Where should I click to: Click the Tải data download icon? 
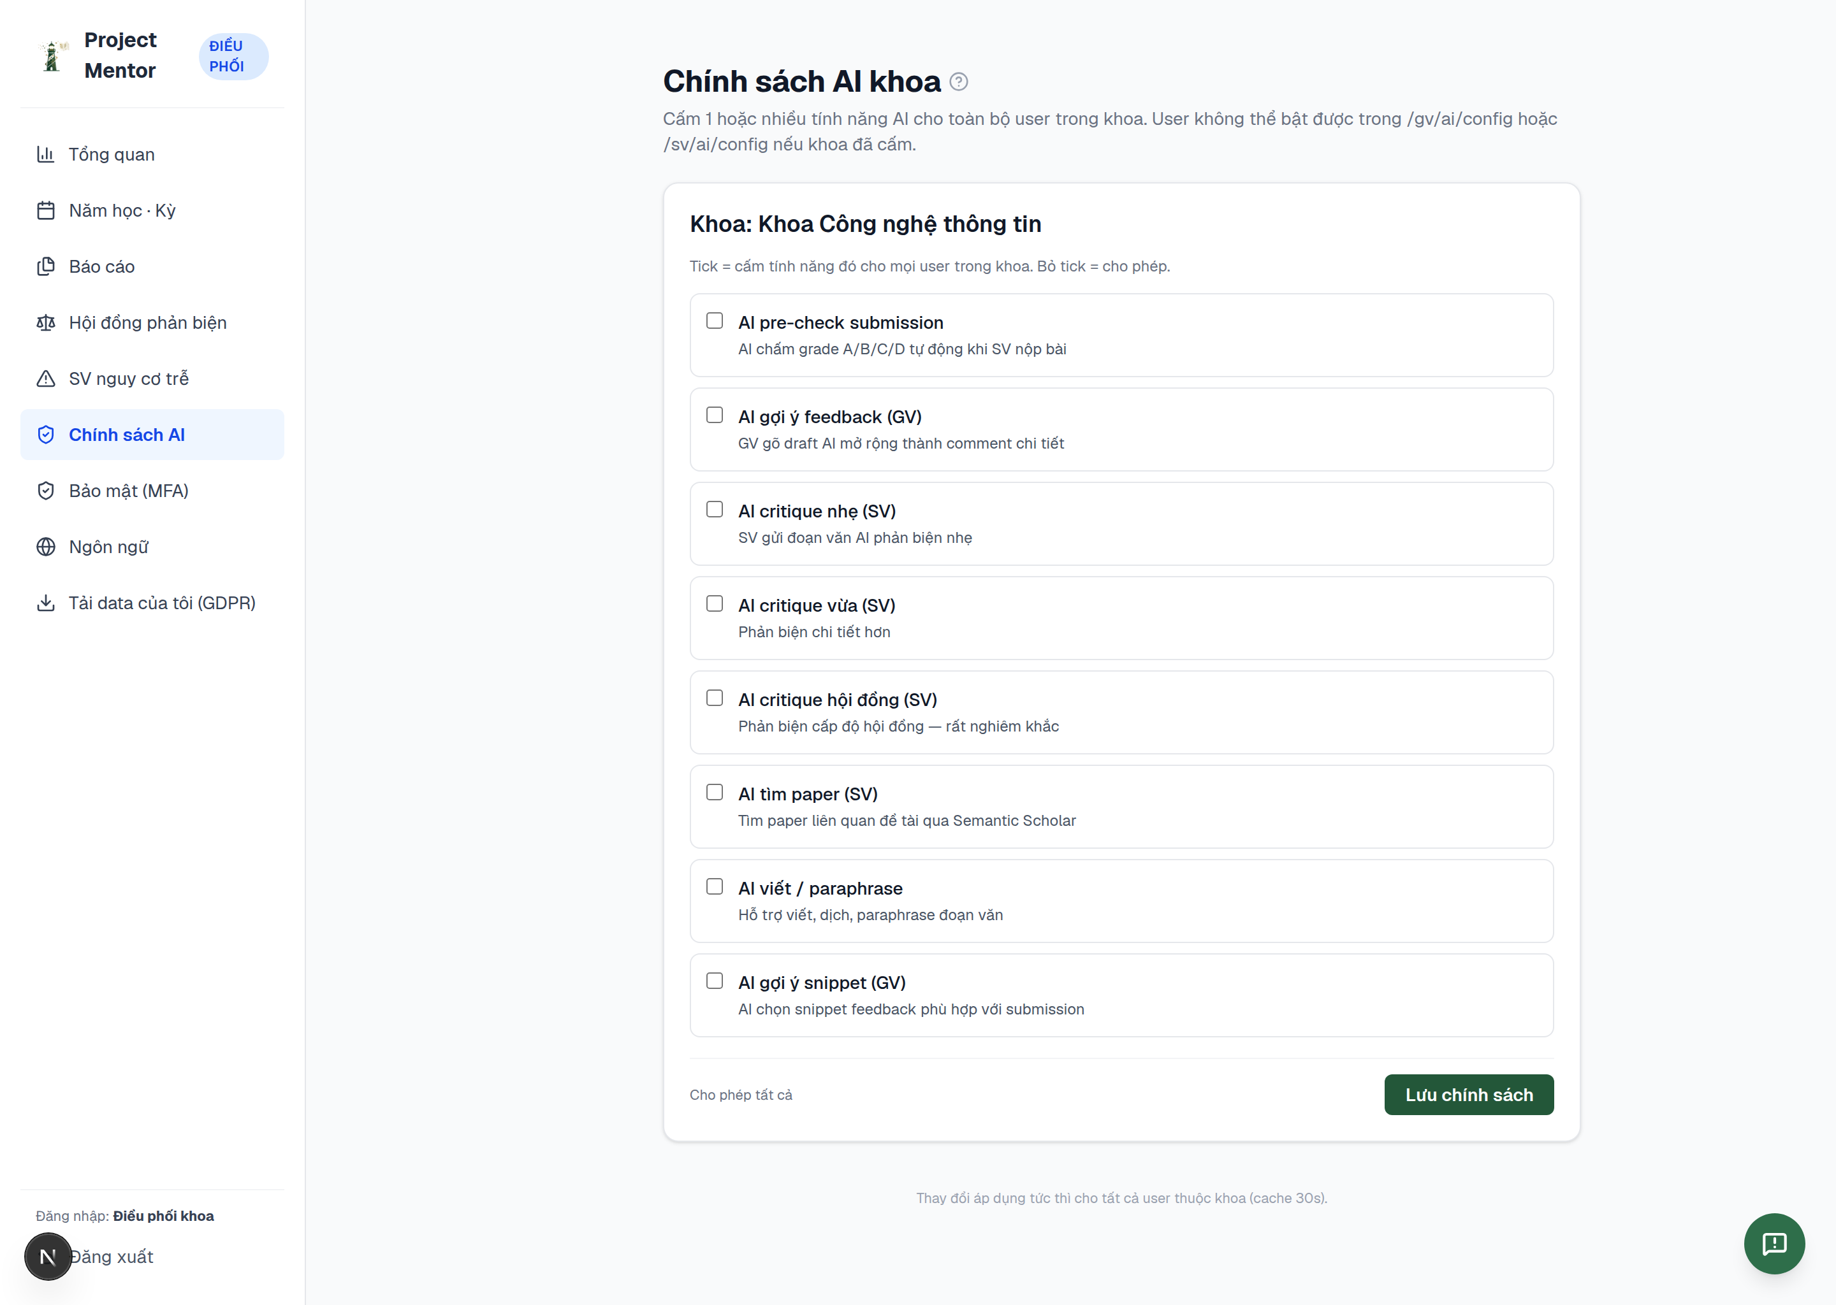tap(46, 603)
